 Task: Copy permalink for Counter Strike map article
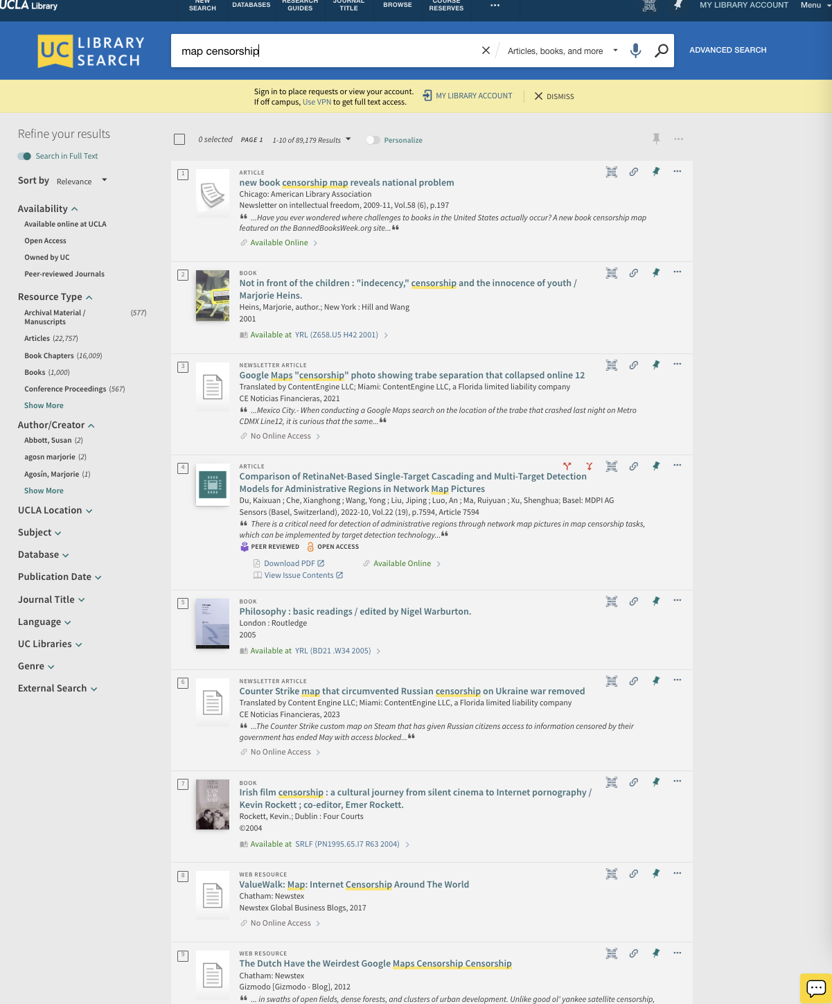(633, 681)
